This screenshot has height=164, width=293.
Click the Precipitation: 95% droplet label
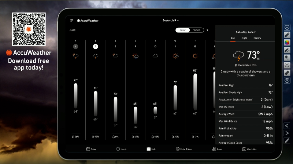click(x=245, y=65)
